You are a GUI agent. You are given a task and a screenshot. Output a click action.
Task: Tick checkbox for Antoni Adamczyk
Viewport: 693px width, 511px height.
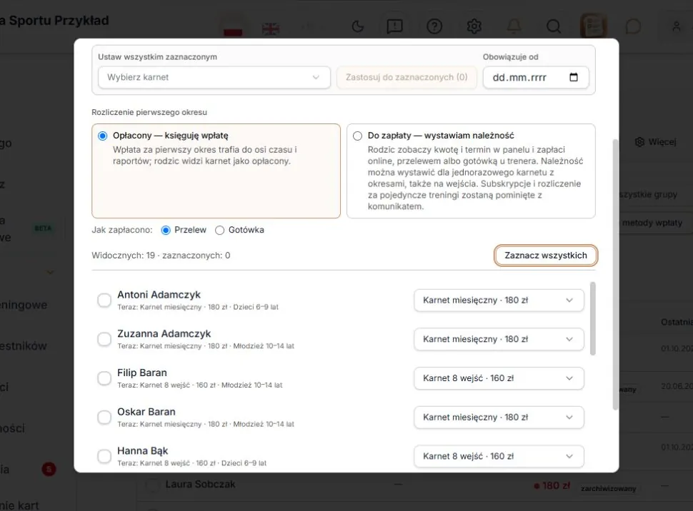(104, 300)
